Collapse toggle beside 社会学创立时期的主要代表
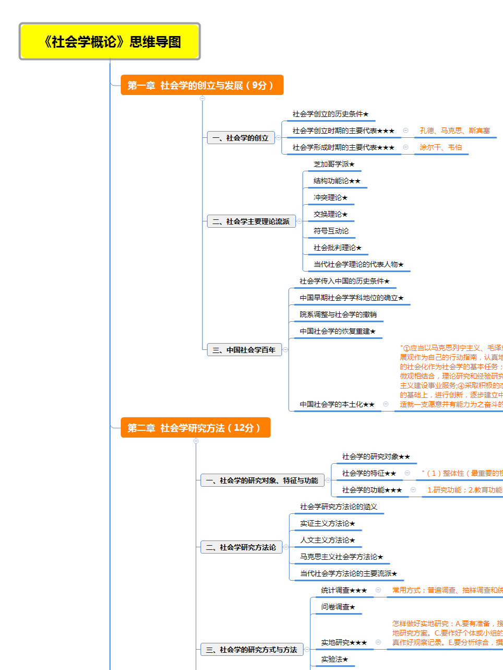The width and height of the screenshot is (503, 670). click(405, 131)
